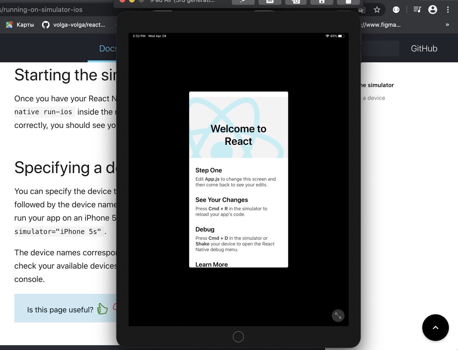Select the 'Debug' heading in the app
This screenshot has width=458, height=350.
pyautogui.click(x=205, y=229)
